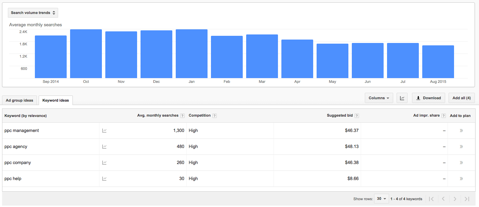Click help icon next to Ad impr. share
Image resolution: width=479 pixels, height=207 pixels.
(443, 116)
